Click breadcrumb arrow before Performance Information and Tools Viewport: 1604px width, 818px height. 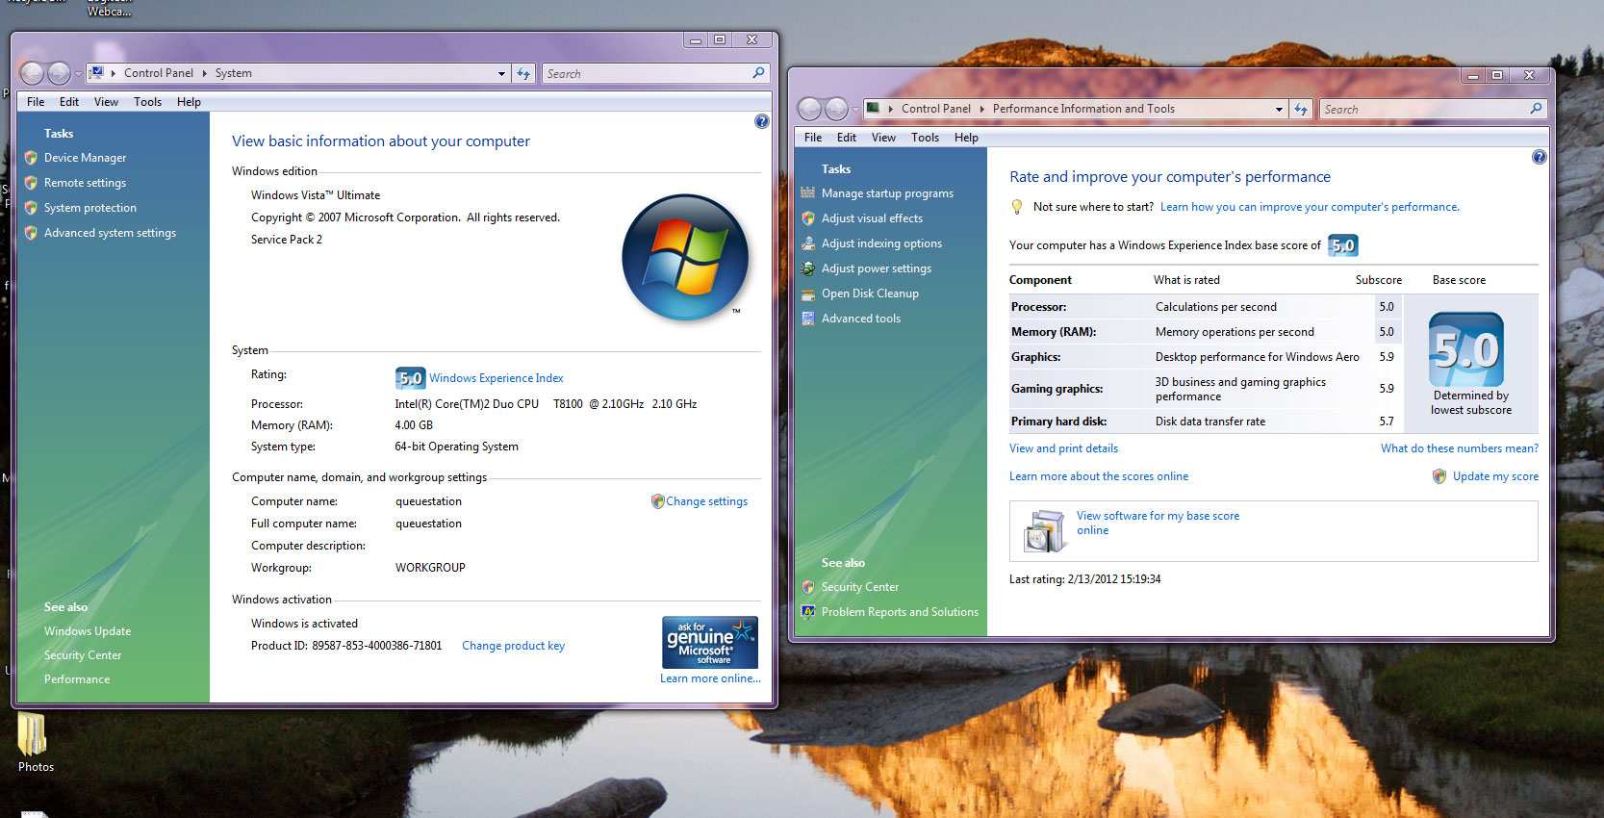981,109
